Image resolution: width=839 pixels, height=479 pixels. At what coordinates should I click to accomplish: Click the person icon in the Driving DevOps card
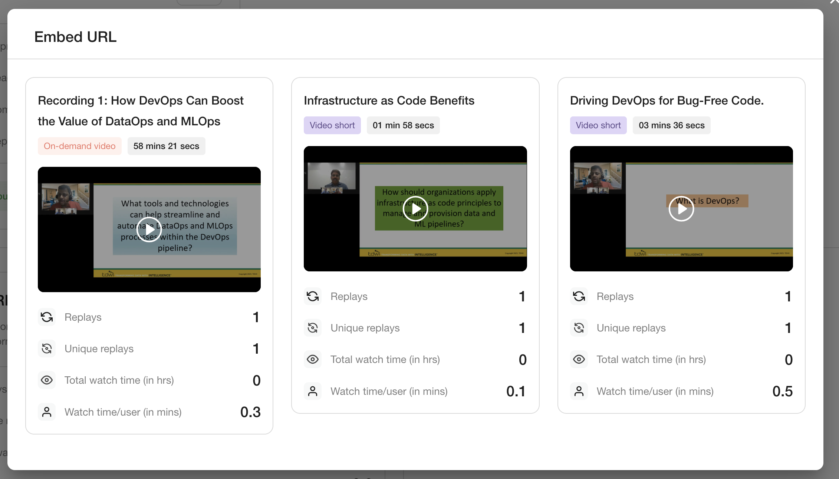[579, 391]
